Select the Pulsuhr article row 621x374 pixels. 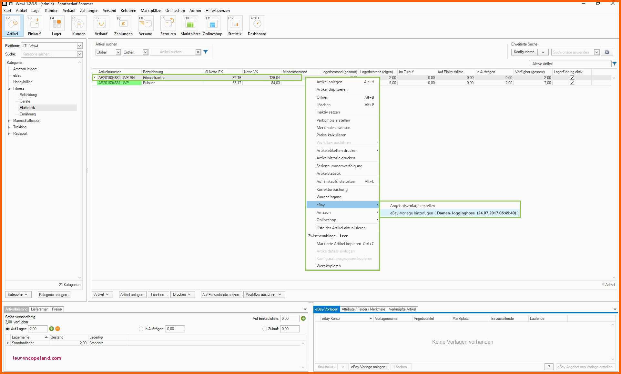click(x=352, y=83)
